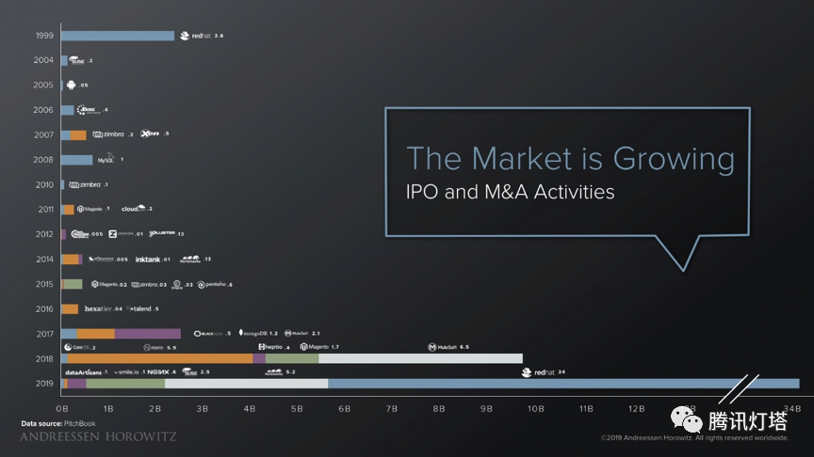Screen dimensions: 814x457
Task: Click the inktank logo in the 2014 row
Action: click(147, 260)
